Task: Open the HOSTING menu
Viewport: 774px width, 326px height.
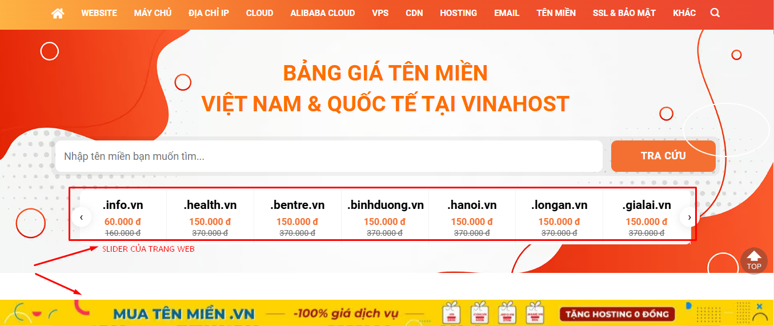Action: coord(459,13)
